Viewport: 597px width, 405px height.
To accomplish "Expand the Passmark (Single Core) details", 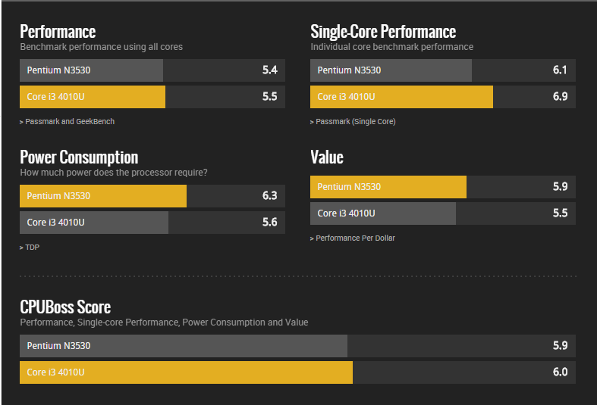I will 353,121.
